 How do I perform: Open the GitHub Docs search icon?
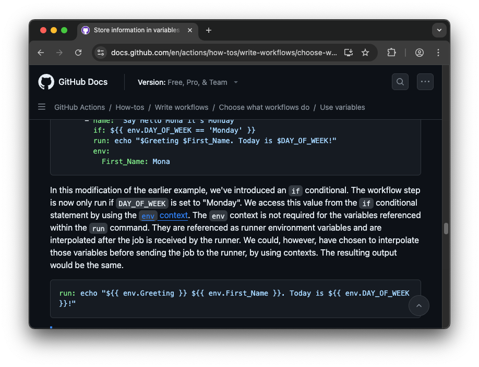pos(400,82)
